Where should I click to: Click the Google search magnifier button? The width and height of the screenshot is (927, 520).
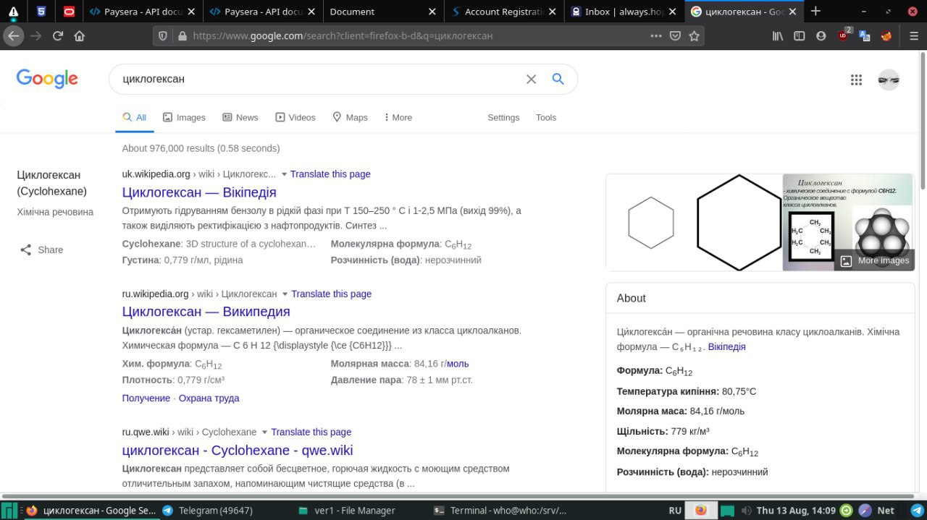click(558, 79)
